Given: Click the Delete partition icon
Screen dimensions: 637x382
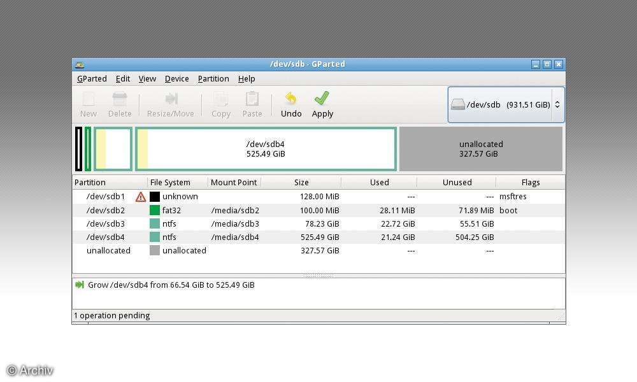Looking at the screenshot, I should (x=120, y=104).
